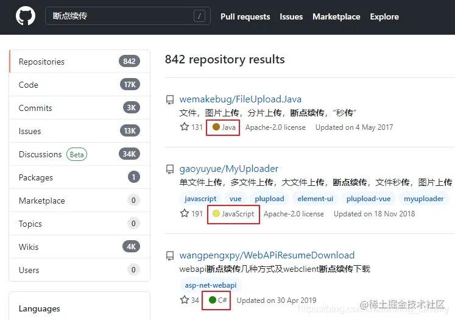Viewport: 455px width, 320px height.
Task: Click the Apache-2.0 license text under FileUpload.Java
Action: coord(275,127)
